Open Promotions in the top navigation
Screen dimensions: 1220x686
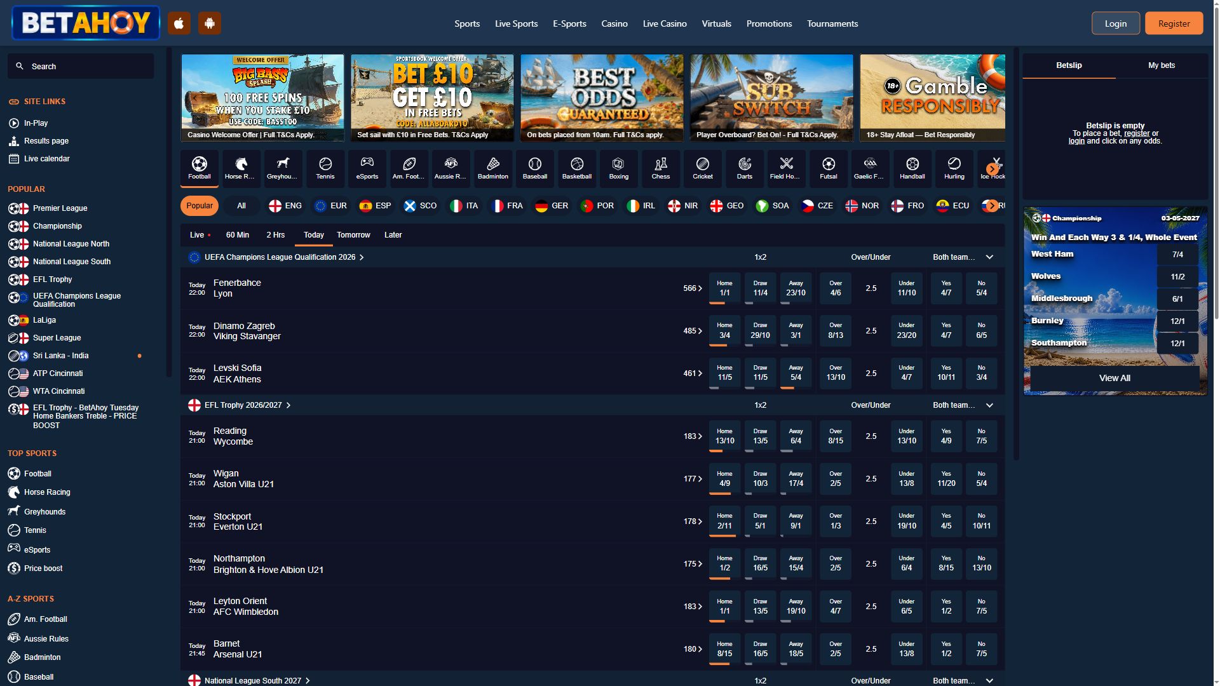769,24
